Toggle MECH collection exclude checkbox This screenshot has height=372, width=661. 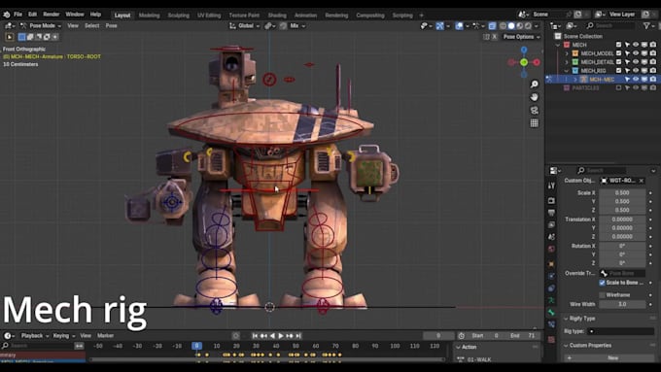click(618, 45)
